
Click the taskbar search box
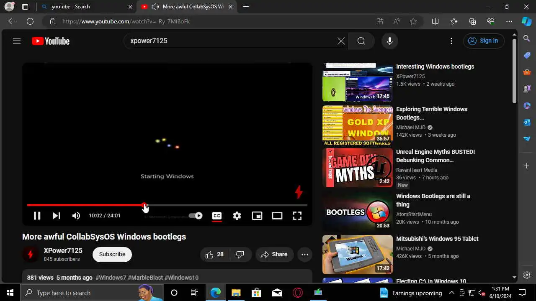click(92, 293)
